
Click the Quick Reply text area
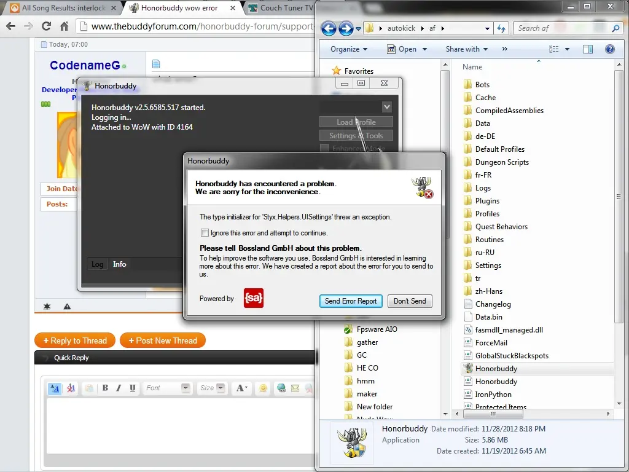[181, 425]
